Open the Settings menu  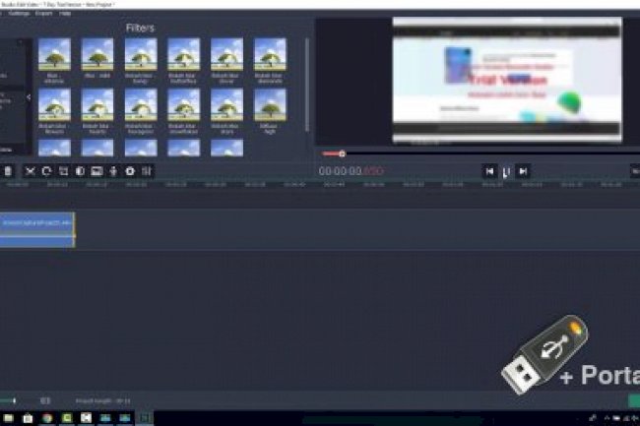coord(19,14)
